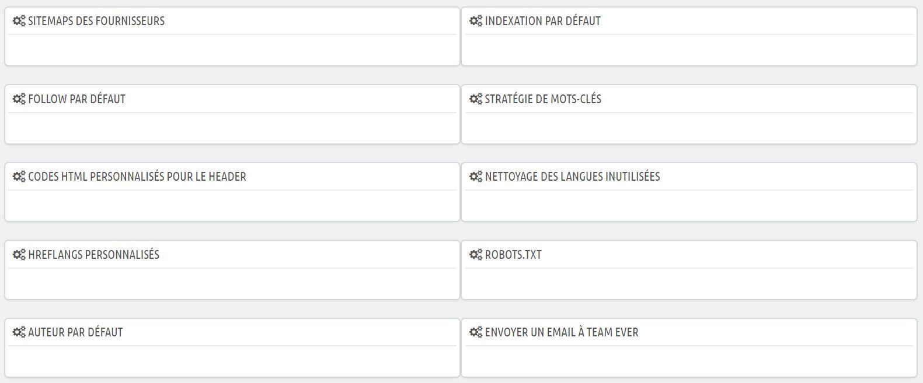The width and height of the screenshot is (923, 383).
Task: Expand the Hreflangs personnalisés panel
Action: click(93, 255)
